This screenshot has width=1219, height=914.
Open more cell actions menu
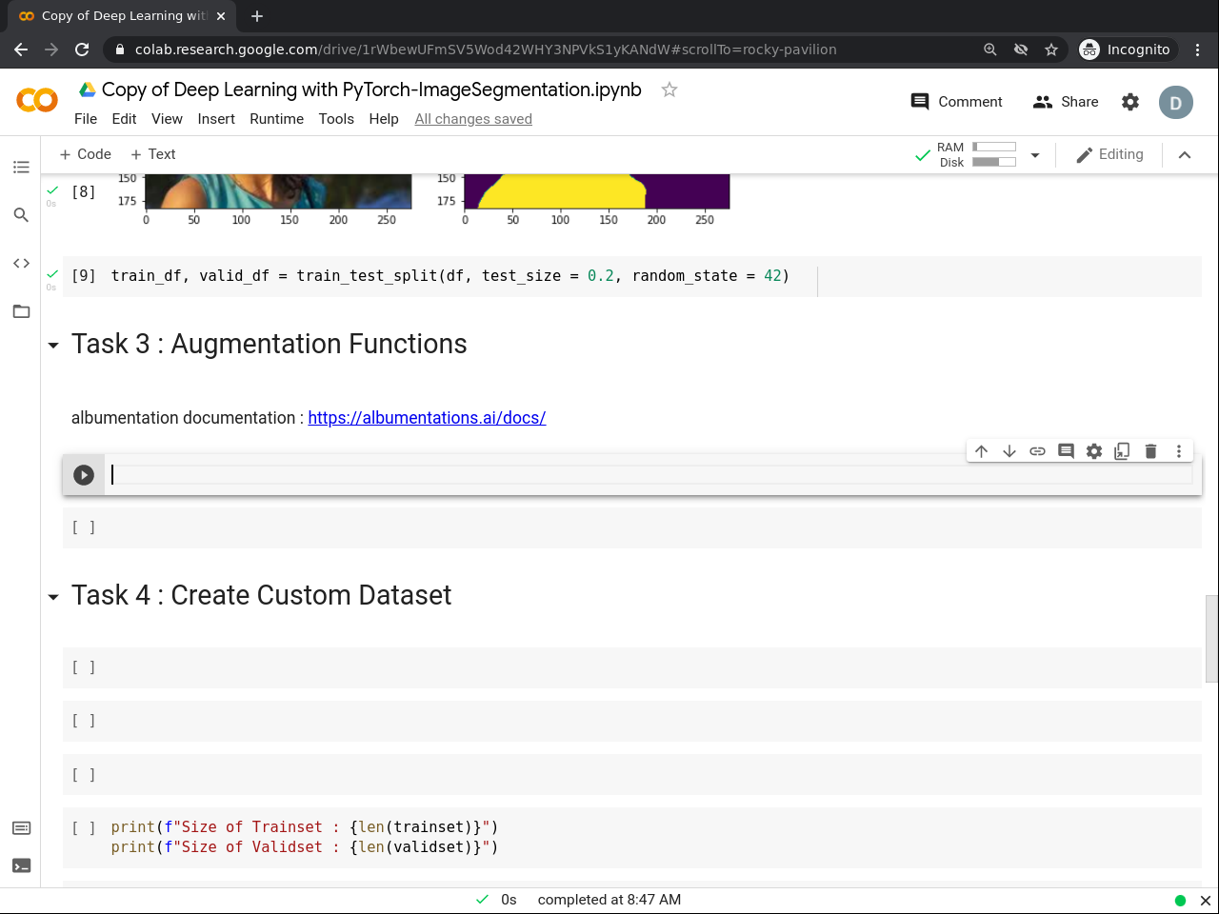[x=1179, y=450]
